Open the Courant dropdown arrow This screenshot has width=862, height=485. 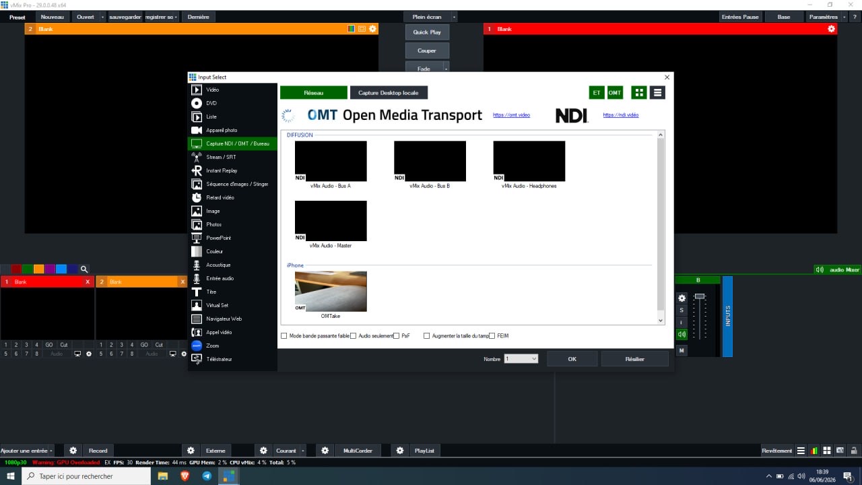point(303,451)
